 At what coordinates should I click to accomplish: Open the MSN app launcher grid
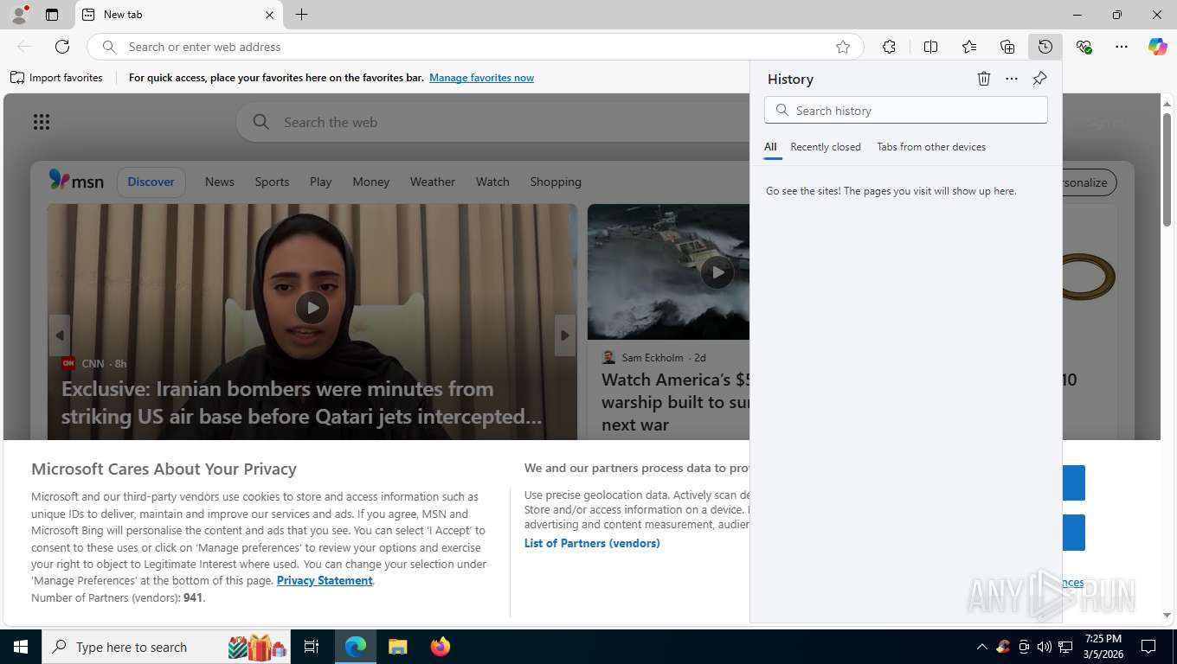point(42,122)
